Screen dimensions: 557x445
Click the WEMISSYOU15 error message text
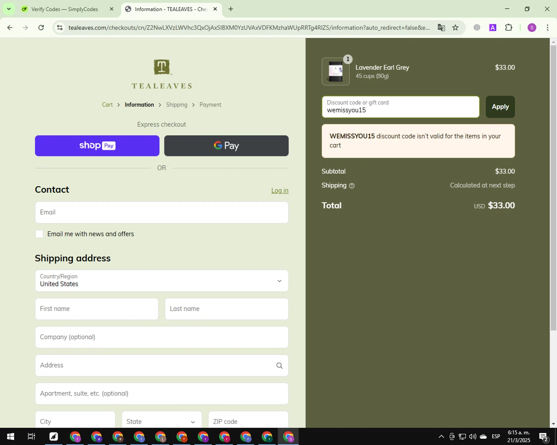[x=415, y=141]
